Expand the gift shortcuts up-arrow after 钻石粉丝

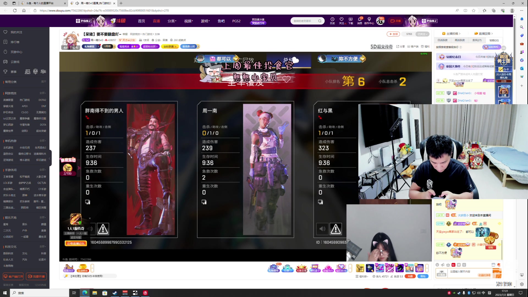coord(350,268)
